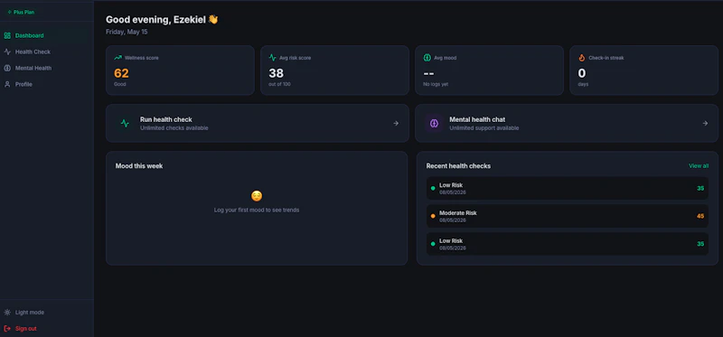Click the 'Friday, May 15' date

(127, 32)
